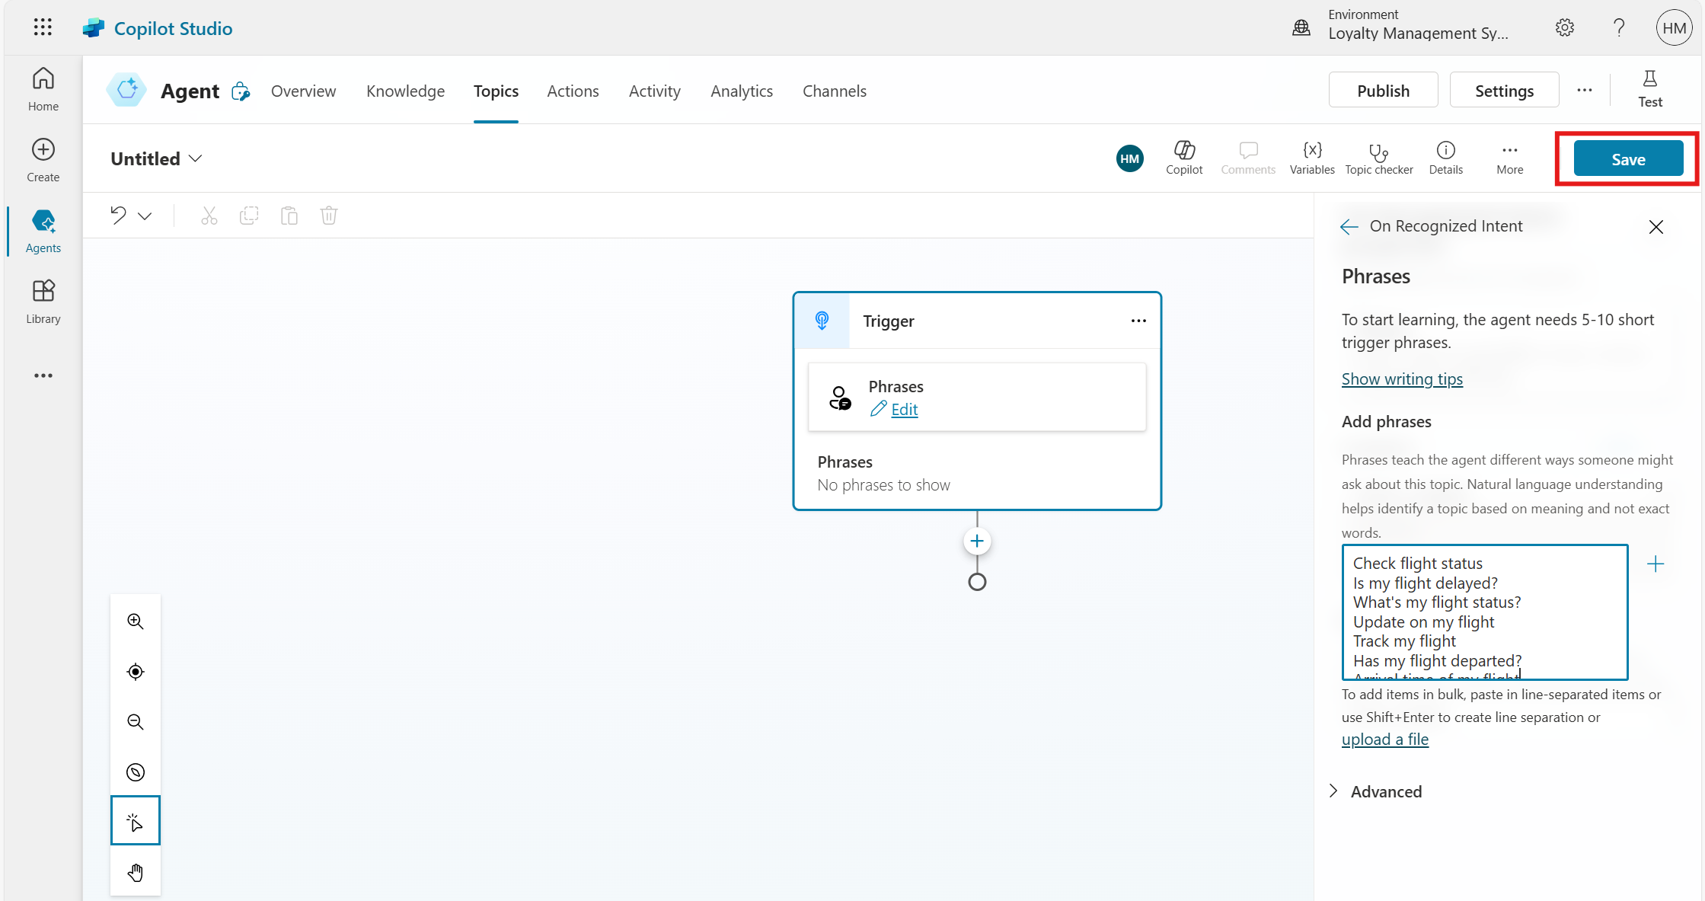Click the zoom in canvas icon
The image size is (1705, 901).
point(136,621)
